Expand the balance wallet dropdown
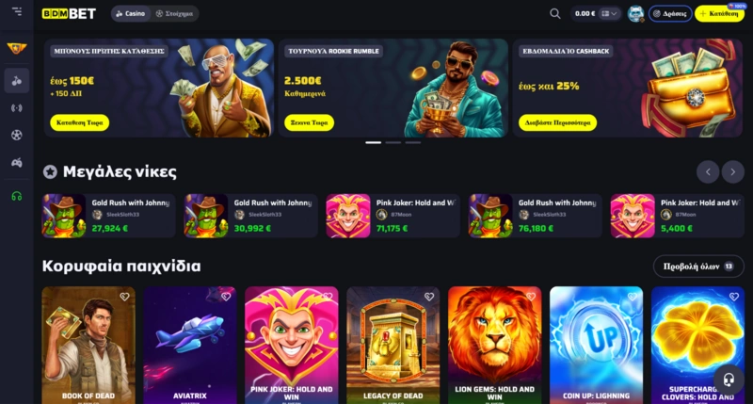753x404 pixels. pyautogui.click(x=609, y=13)
